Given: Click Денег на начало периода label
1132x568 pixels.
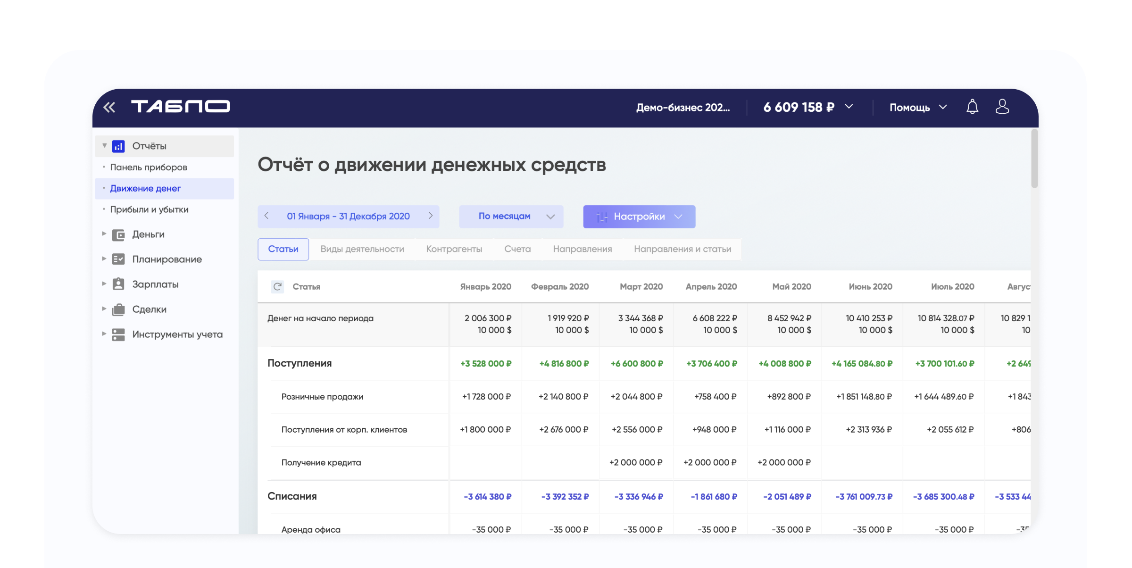Looking at the screenshot, I should point(320,318).
